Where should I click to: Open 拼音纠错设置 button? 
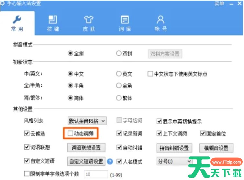[x=174, y=148]
